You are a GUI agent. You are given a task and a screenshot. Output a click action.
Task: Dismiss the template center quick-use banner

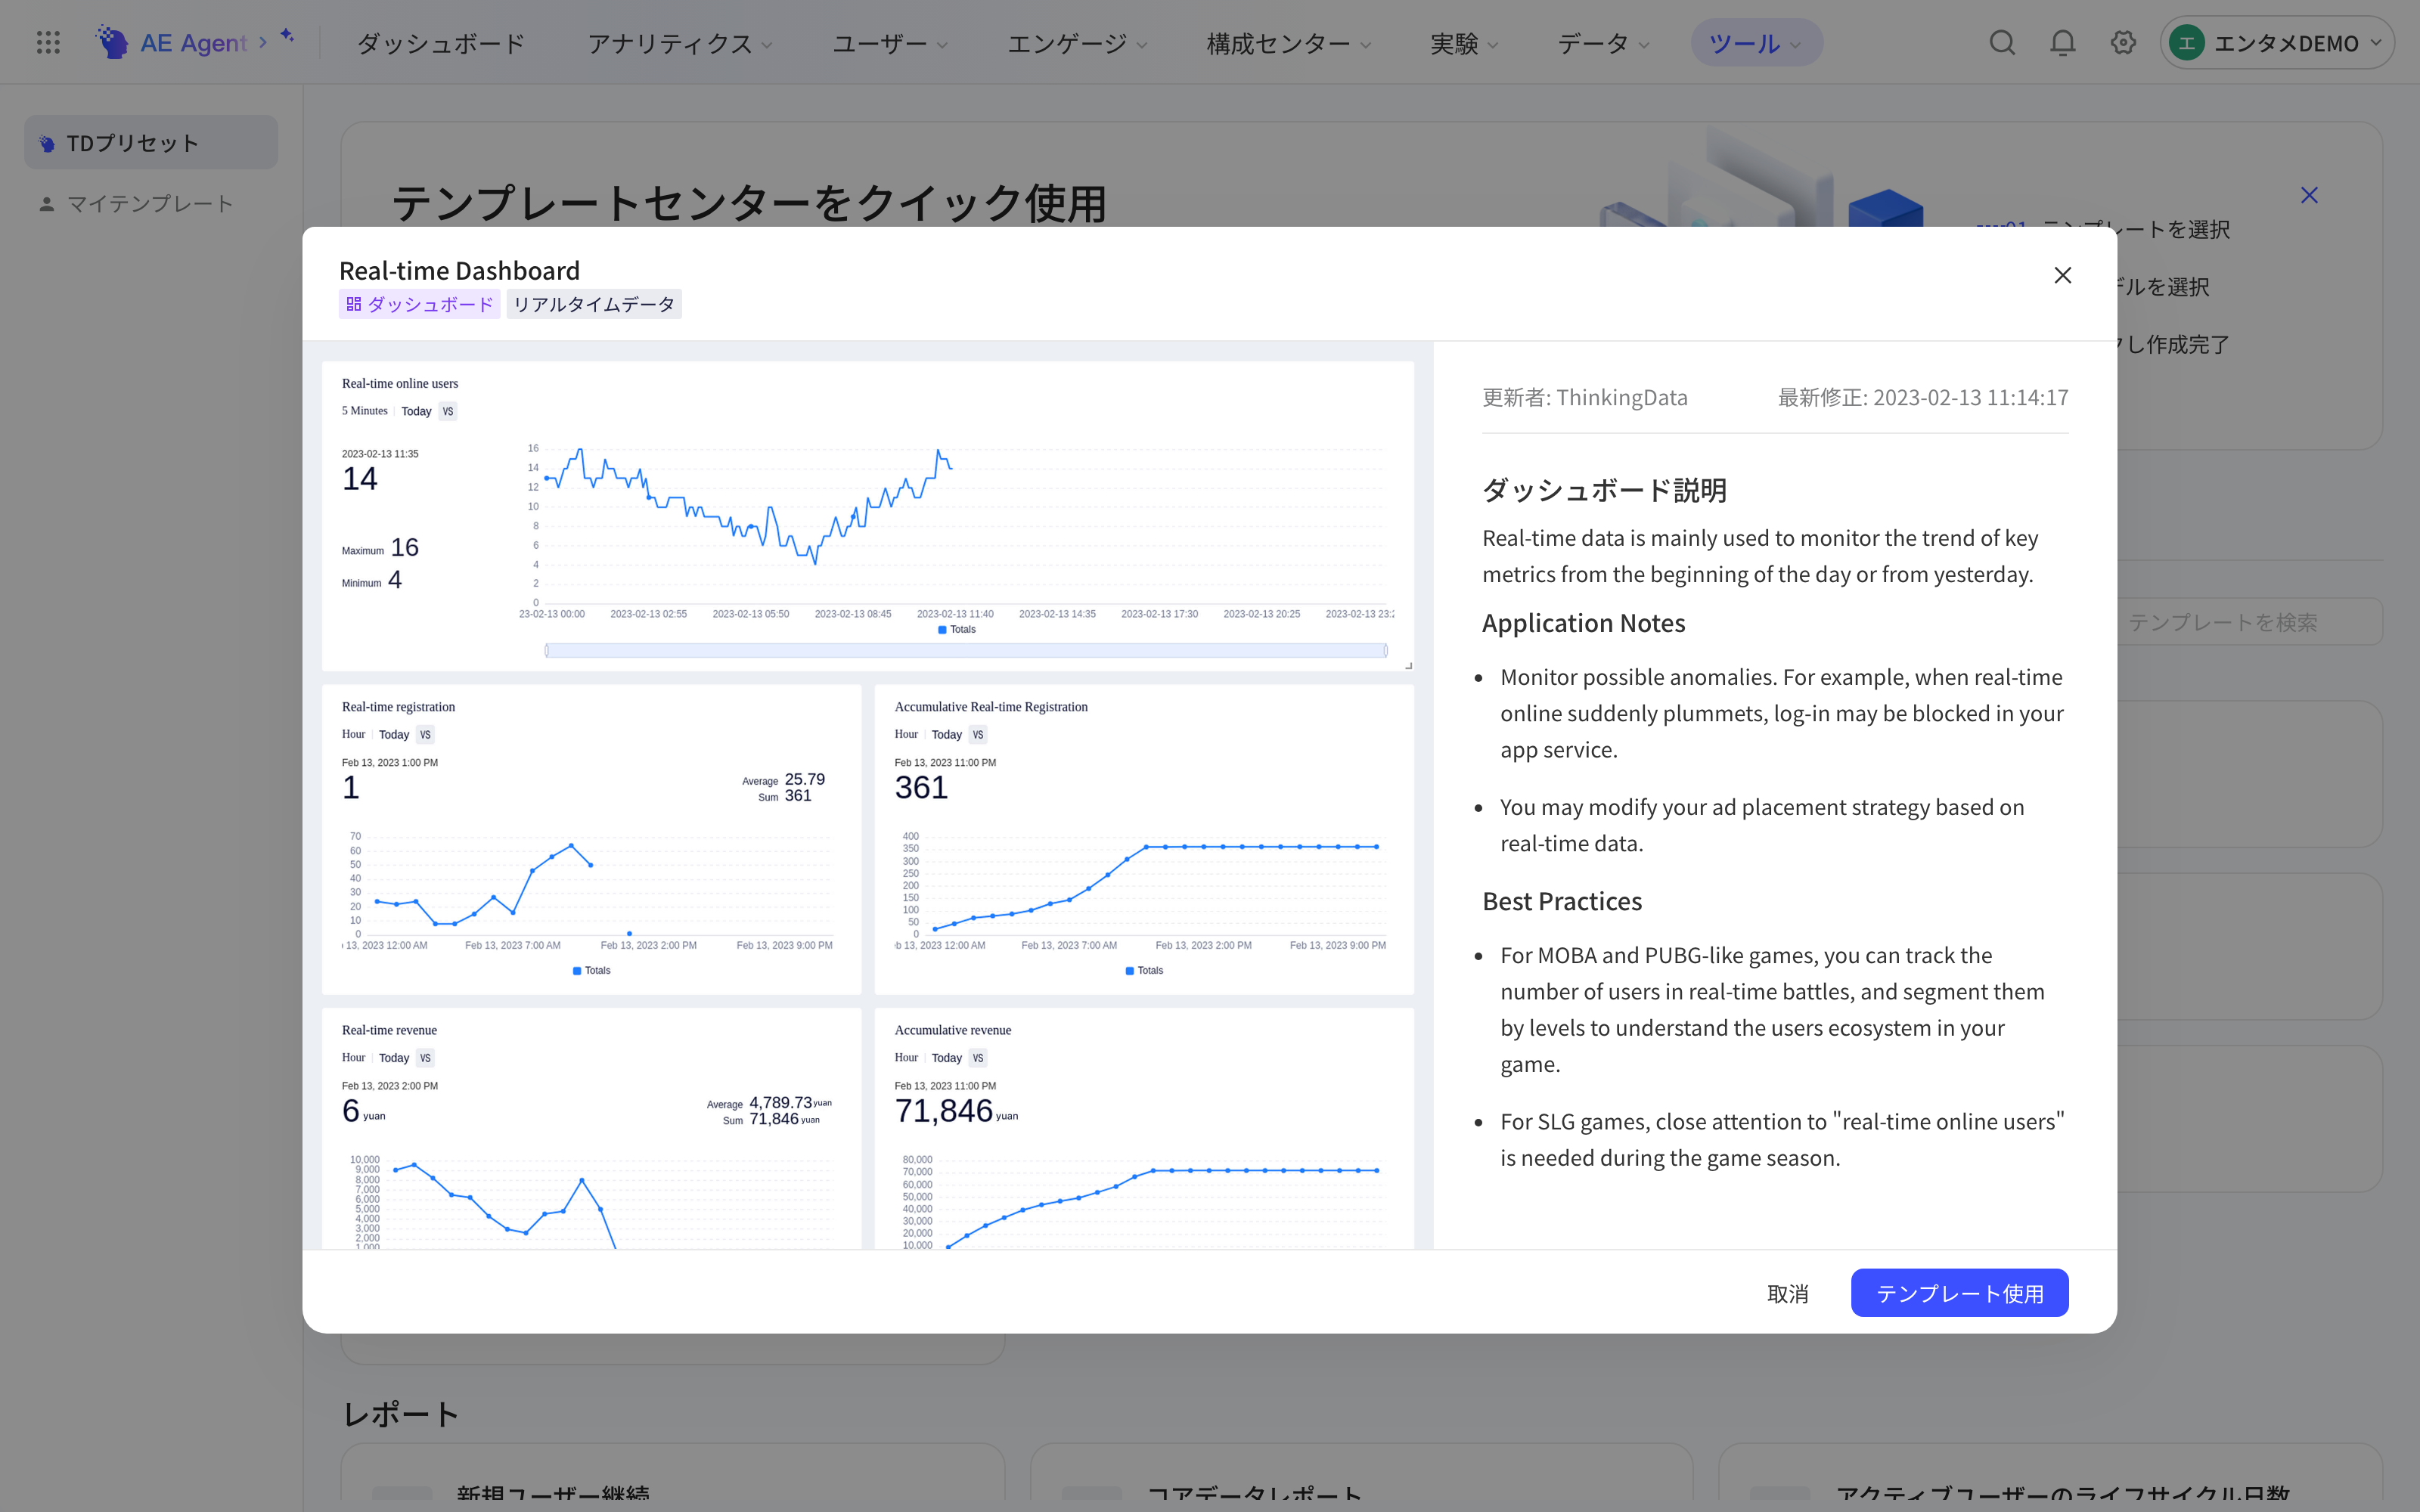pyautogui.click(x=2309, y=195)
